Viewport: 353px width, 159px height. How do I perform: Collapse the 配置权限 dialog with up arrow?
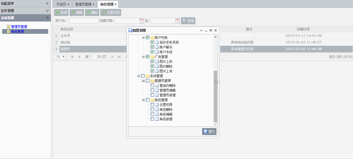pyautogui.click(x=201, y=30)
